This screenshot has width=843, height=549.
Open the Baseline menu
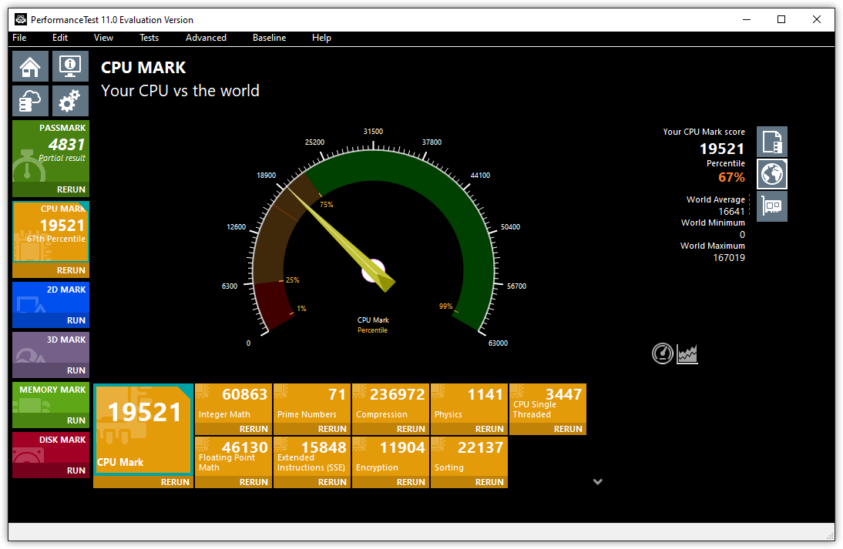tap(269, 37)
